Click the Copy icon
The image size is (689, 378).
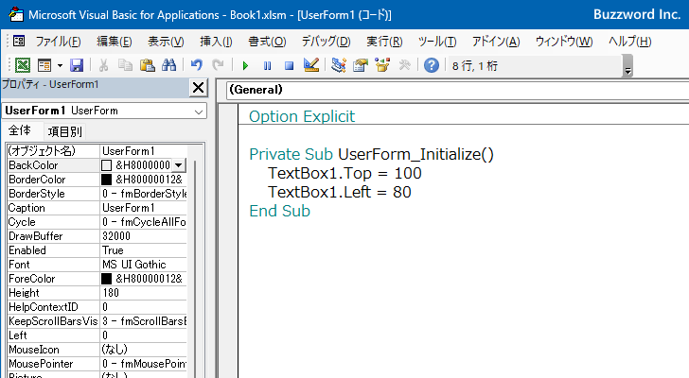(x=125, y=65)
